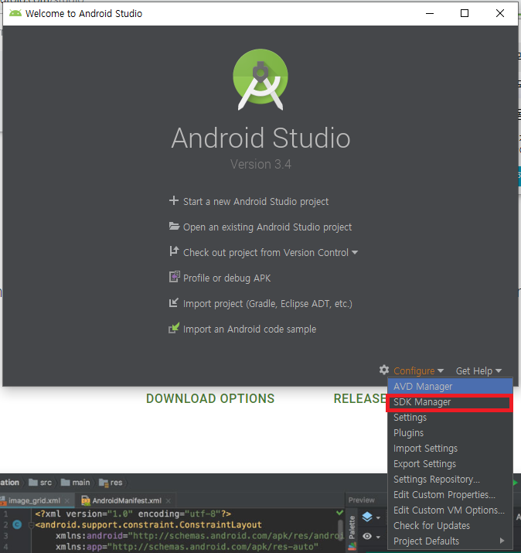The width and height of the screenshot is (521, 553).
Task: Select Check for Updates entry
Action: 450,525
